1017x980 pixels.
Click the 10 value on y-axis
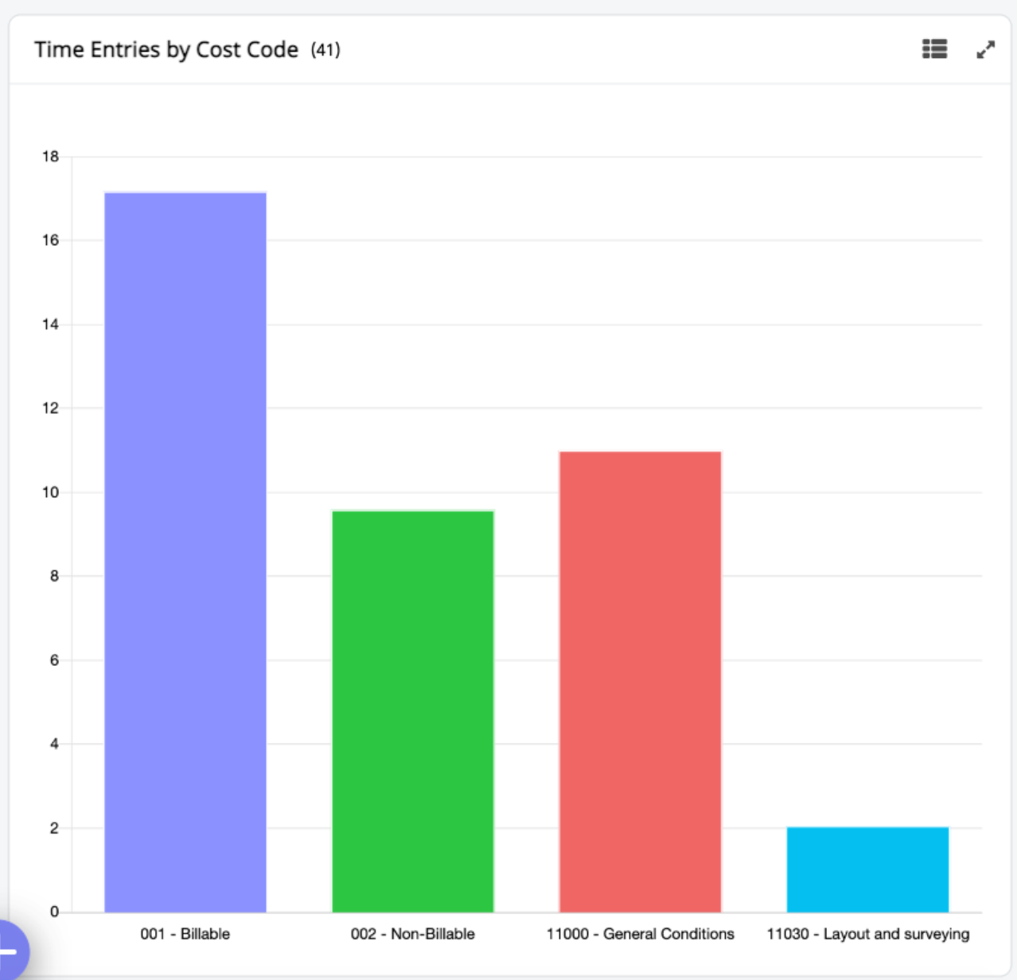[51, 492]
